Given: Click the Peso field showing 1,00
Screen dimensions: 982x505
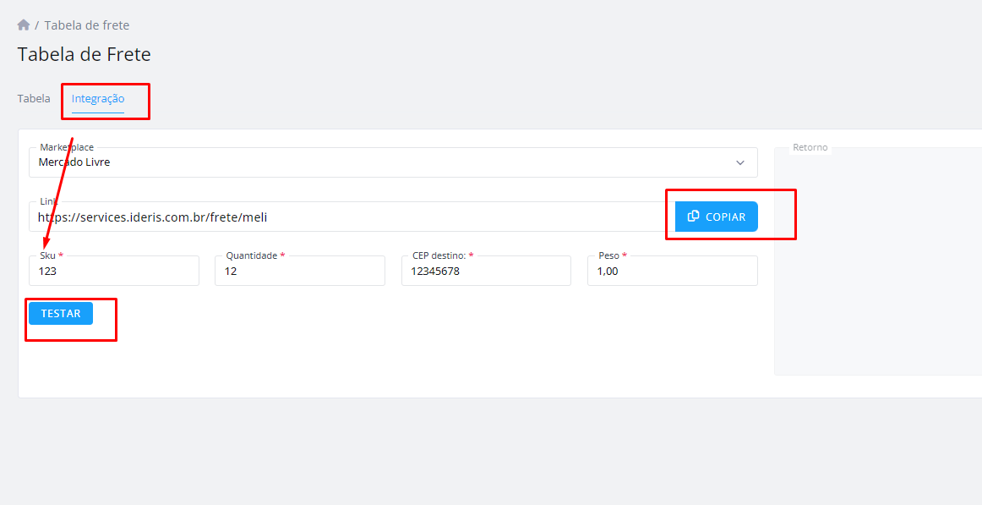Looking at the screenshot, I should 673,272.
